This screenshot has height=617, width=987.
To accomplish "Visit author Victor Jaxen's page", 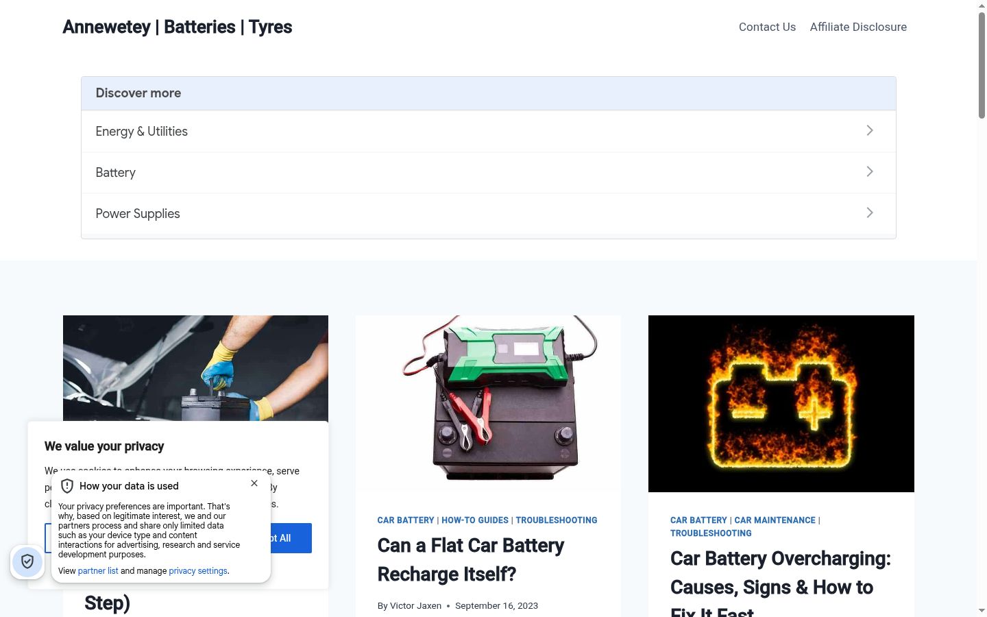I will (x=415, y=605).
